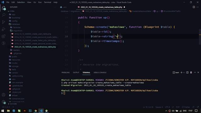Expand the vendor folder

pyautogui.click(x=15, y=73)
